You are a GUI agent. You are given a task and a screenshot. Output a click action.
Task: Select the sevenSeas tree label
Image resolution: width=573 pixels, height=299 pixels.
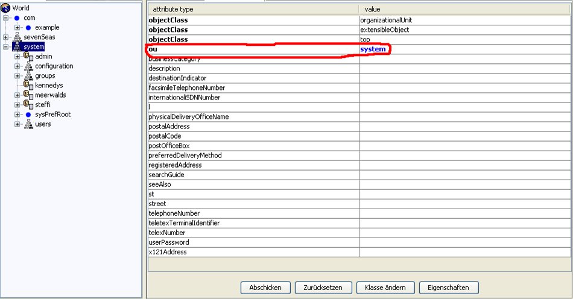(39, 37)
